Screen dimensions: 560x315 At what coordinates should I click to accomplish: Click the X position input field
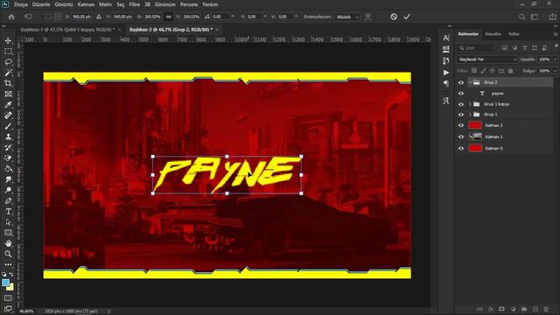81,17
